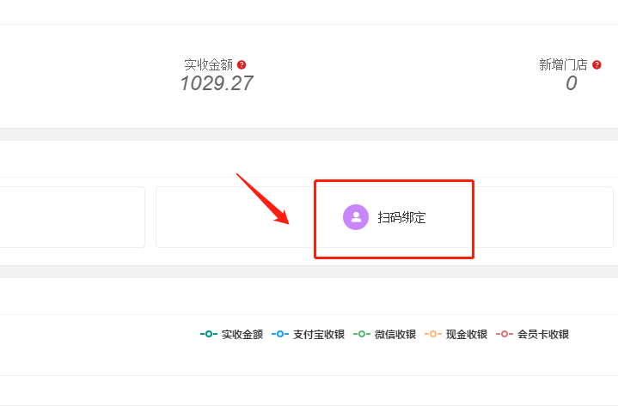Click the red 会员卡收银 legend marker
The height and width of the screenshot is (406, 618).
505,334
